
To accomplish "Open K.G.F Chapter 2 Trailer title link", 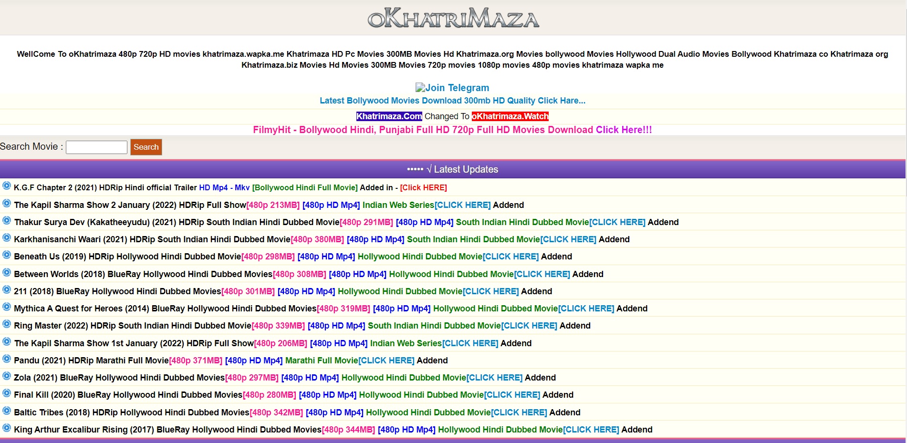I will point(105,187).
